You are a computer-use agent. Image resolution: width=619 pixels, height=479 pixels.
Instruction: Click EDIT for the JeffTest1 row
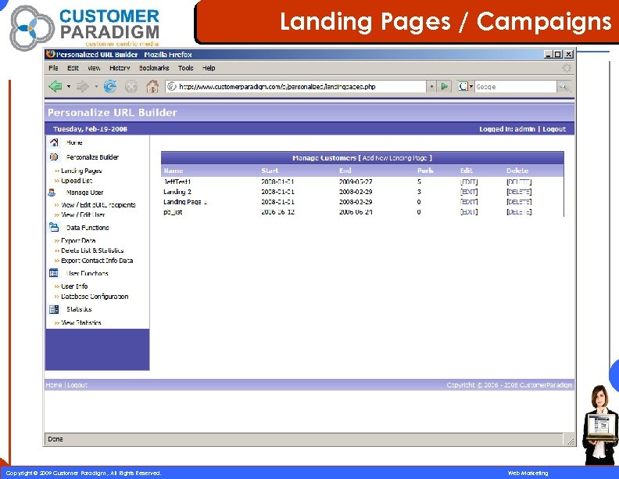coord(469,182)
